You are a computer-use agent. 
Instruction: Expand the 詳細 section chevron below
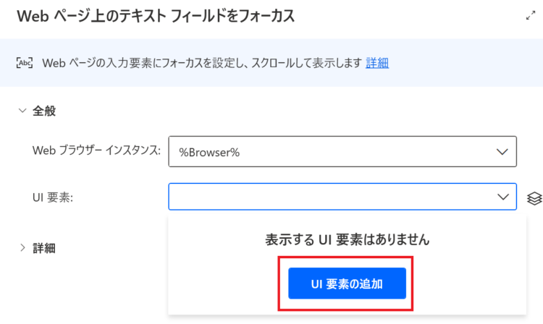[22, 247]
